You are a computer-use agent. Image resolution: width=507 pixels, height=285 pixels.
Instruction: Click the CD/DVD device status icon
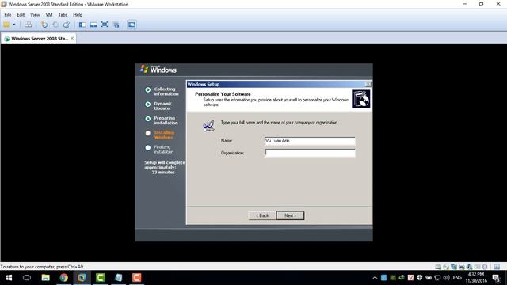[446, 267]
